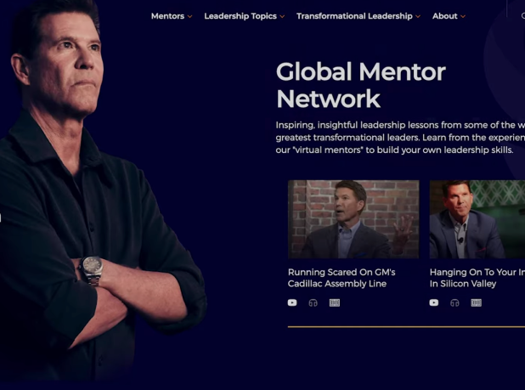
Task: Open the Running Scared On GM's title link
Action: (342, 278)
